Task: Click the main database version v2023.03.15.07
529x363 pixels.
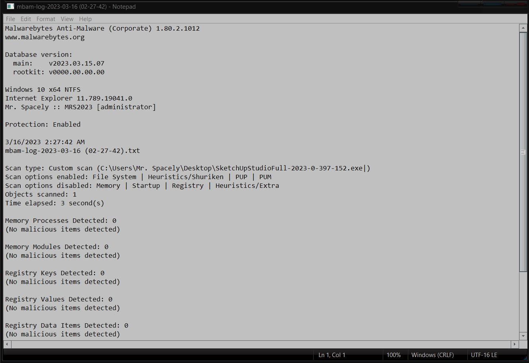Action: 77,64
